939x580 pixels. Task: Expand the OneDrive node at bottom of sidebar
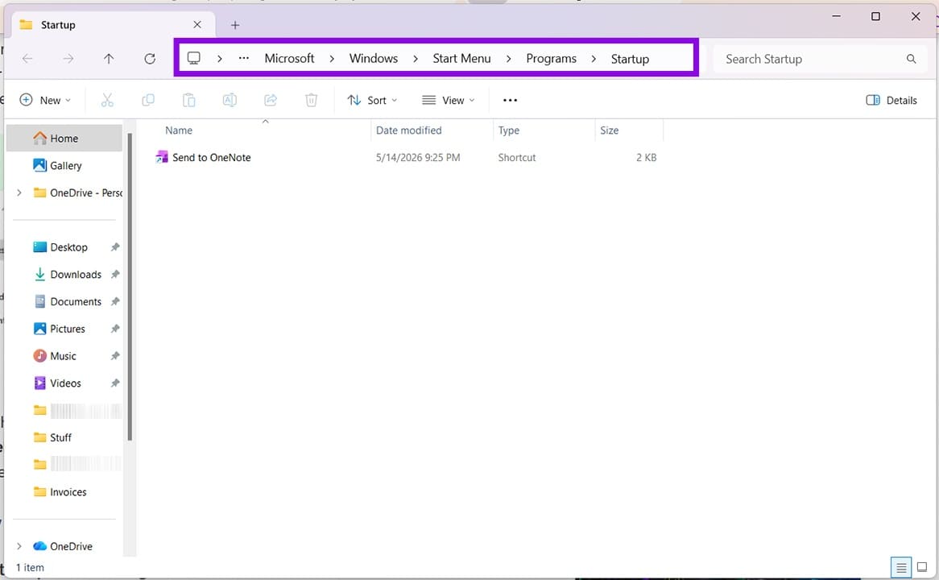[x=19, y=546]
